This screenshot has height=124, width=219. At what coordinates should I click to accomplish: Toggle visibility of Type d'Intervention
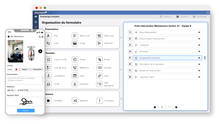coord(199,32)
